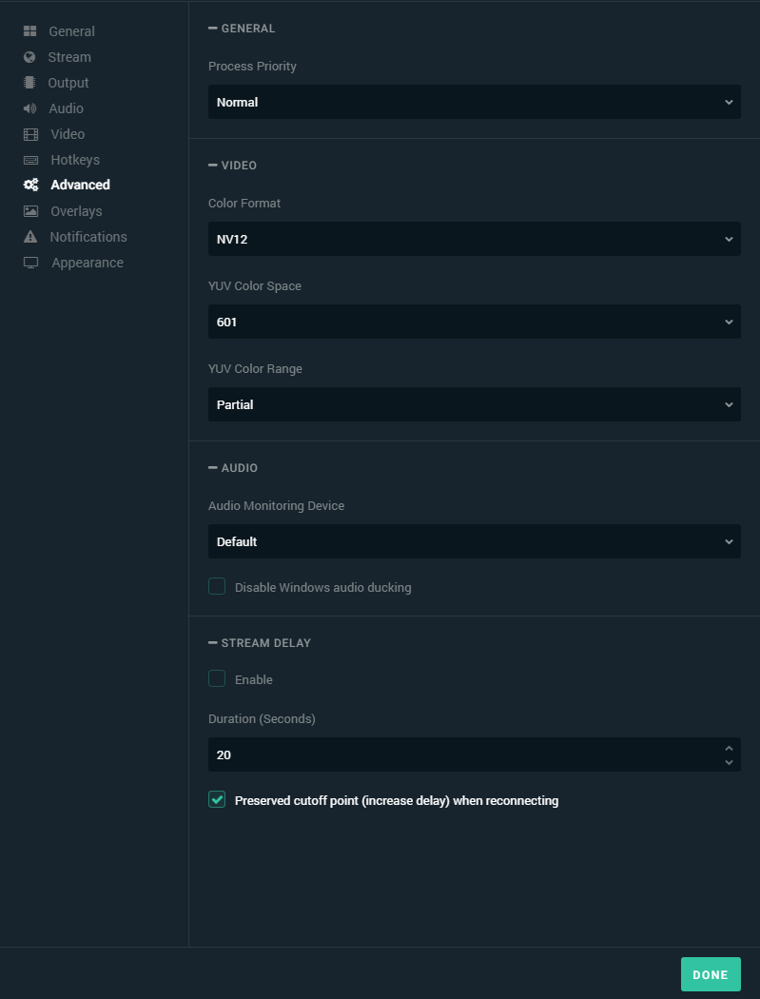
Task: Open Audio settings section
Action: coord(67,108)
